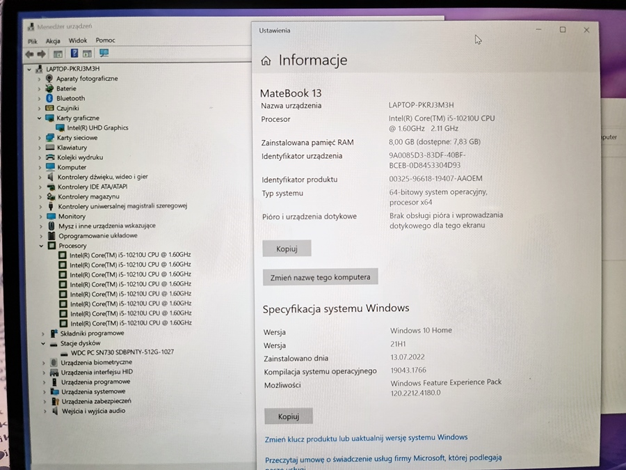
Task: Click the product ID 00325-96618-19407-AAOEM
Action: tap(435, 179)
